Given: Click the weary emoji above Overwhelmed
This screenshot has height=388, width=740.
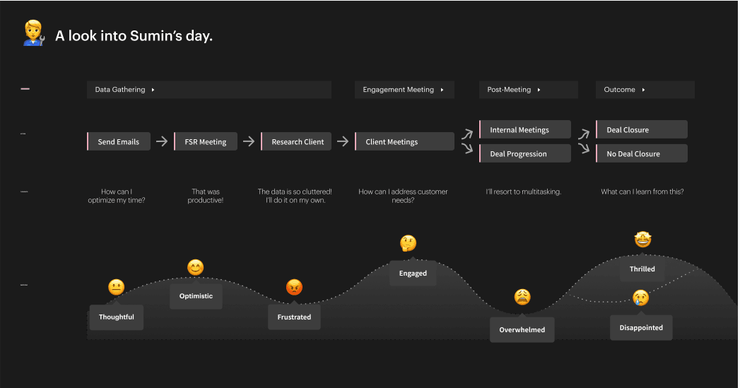Looking at the screenshot, I should click(x=522, y=297).
